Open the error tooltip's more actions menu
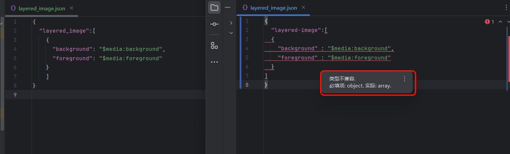Viewport: 510px width, 154px height. (x=404, y=79)
